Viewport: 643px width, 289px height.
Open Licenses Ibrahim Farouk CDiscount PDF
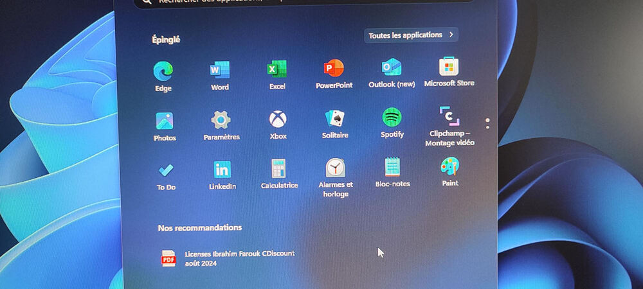228,258
